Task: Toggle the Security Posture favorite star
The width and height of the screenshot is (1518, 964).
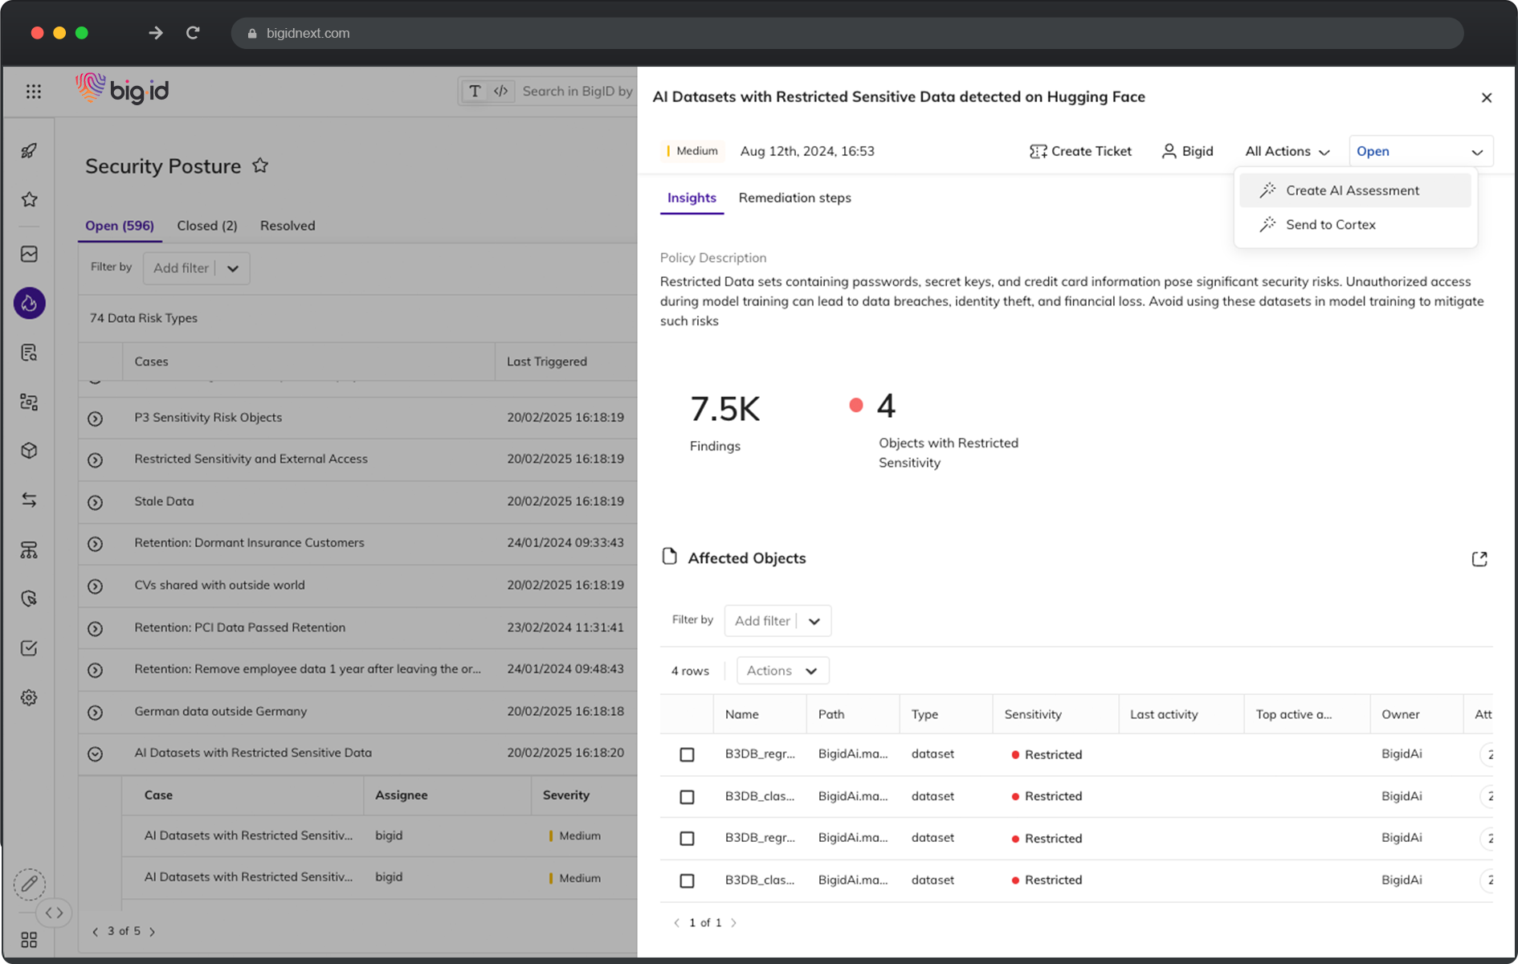Action: click(260, 165)
